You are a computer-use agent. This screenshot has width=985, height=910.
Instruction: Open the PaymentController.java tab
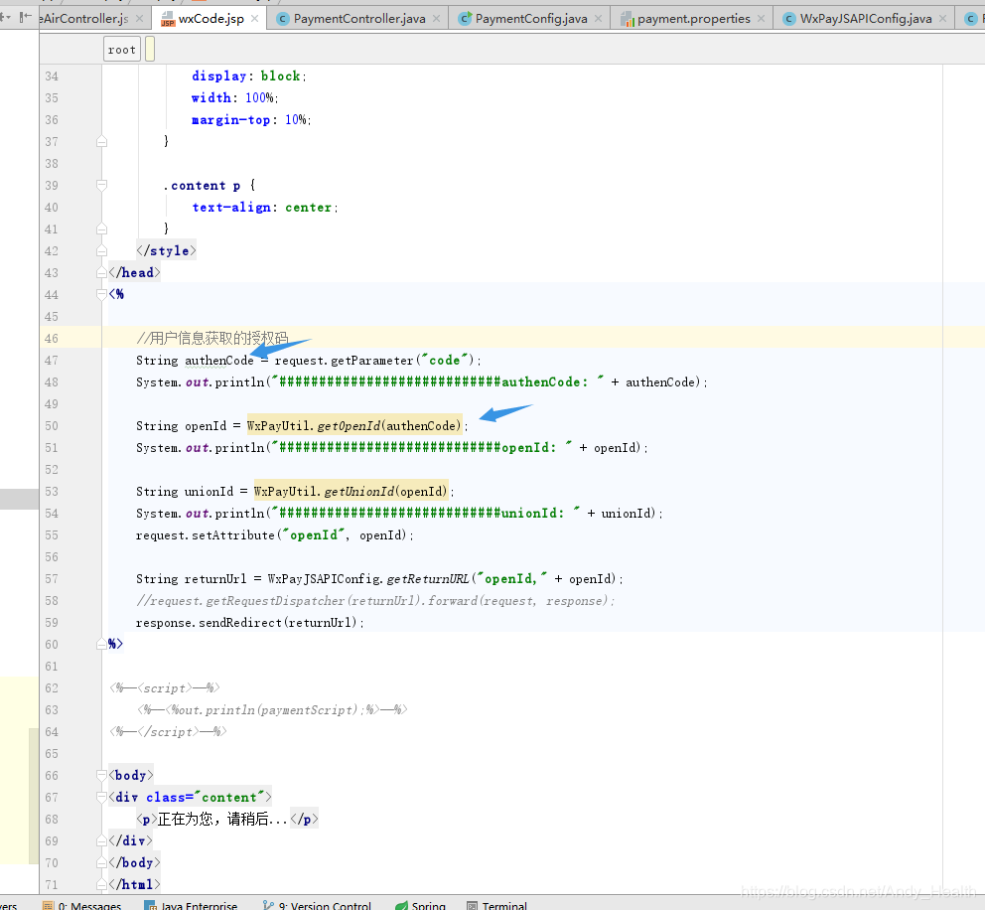(x=359, y=19)
